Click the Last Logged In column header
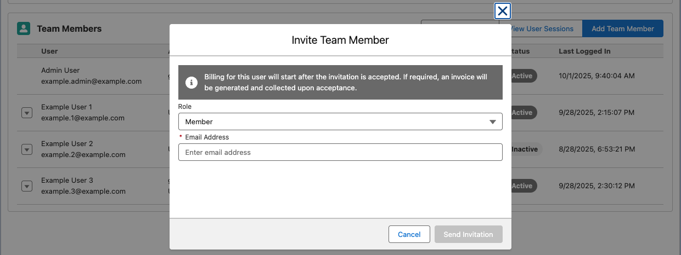Viewport: 681px width, 255px height. [x=584, y=51]
